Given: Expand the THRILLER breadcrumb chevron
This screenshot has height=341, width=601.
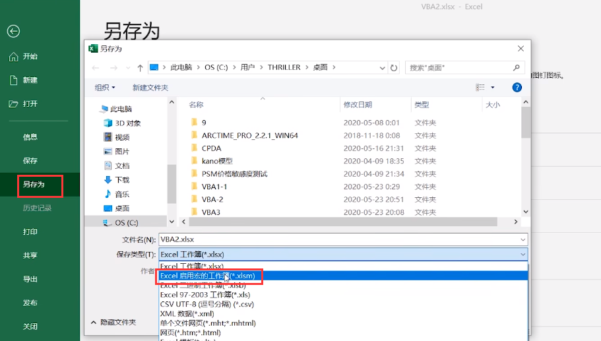Looking at the screenshot, I should tap(307, 67).
